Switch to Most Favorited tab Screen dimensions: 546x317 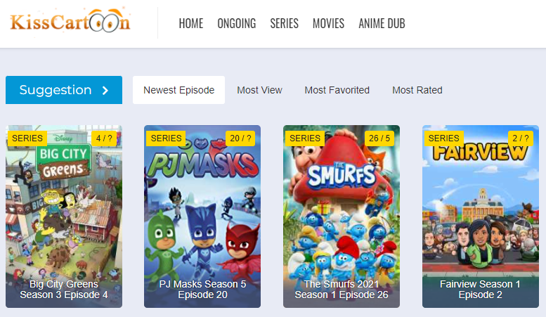tap(337, 90)
